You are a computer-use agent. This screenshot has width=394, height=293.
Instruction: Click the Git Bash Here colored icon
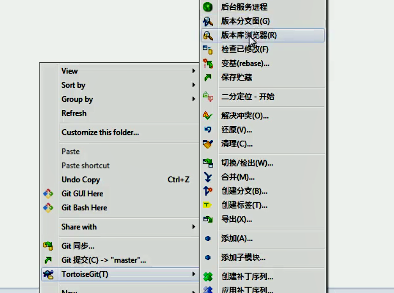coord(48,208)
